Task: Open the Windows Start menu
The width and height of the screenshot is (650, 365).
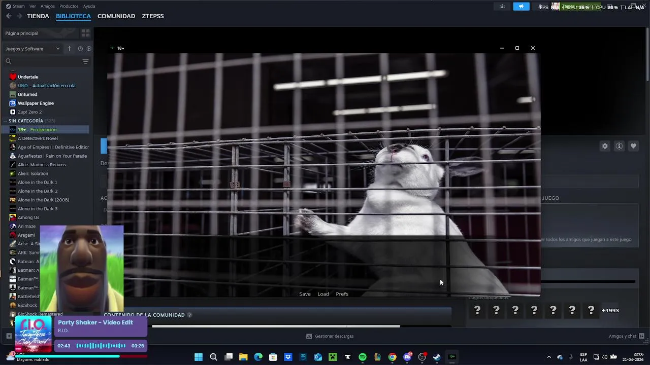Action: point(199,357)
